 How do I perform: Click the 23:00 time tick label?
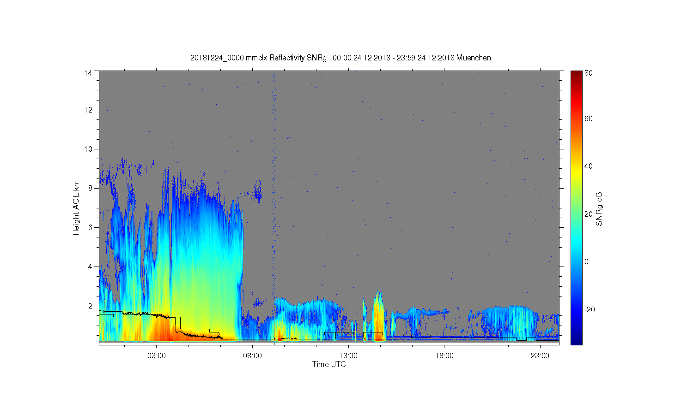coord(540,356)
